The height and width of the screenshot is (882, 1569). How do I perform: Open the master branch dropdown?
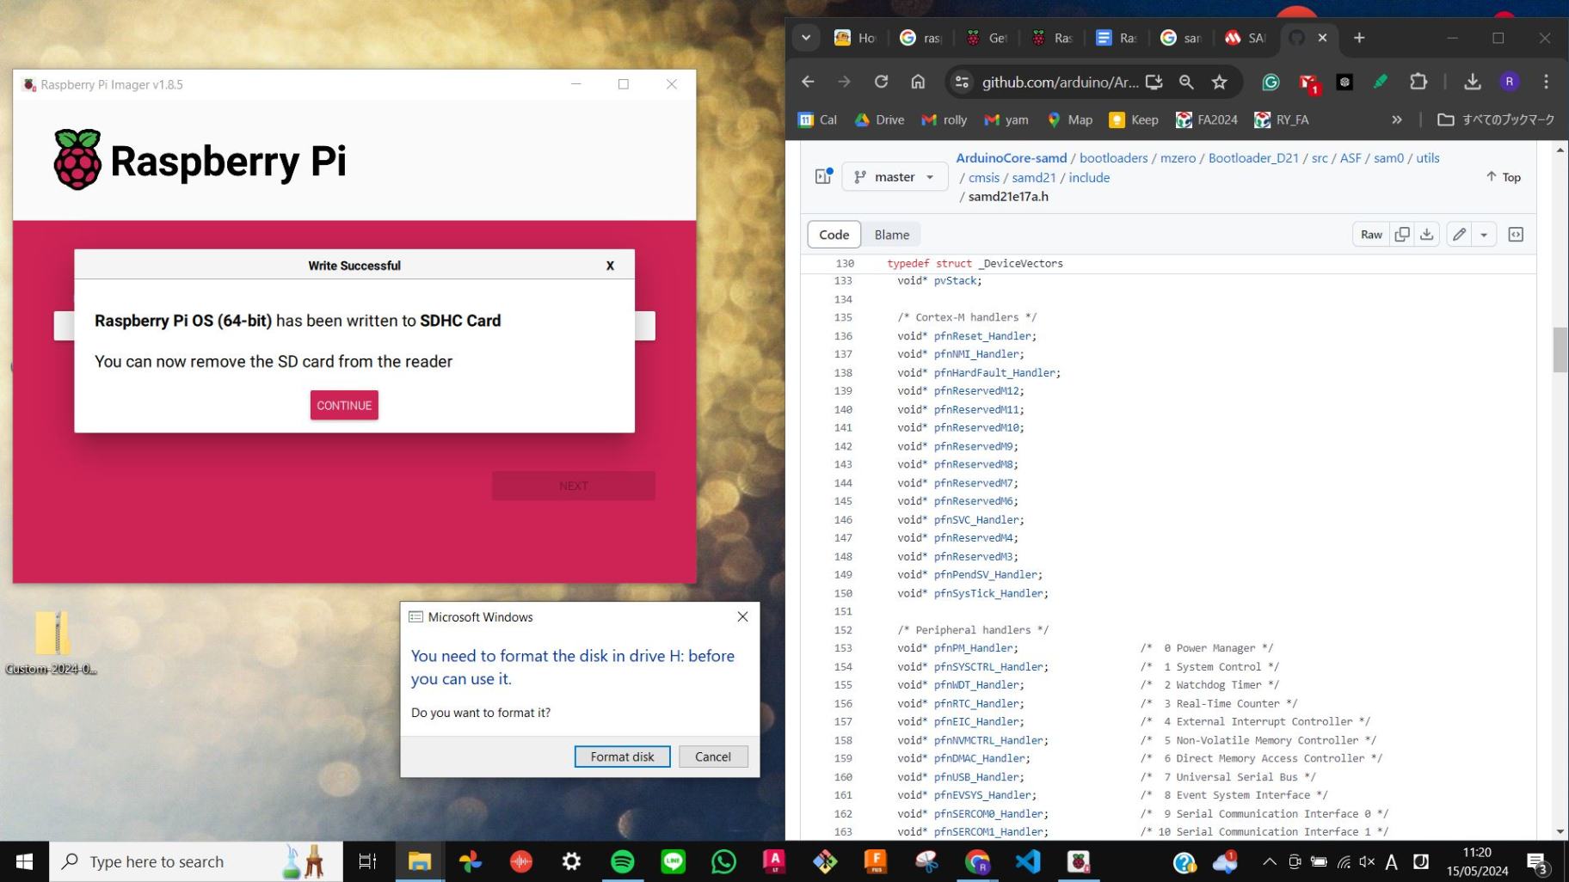895,177
